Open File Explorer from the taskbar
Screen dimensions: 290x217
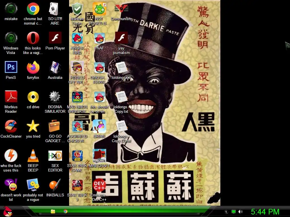click(x=53, y=211)
